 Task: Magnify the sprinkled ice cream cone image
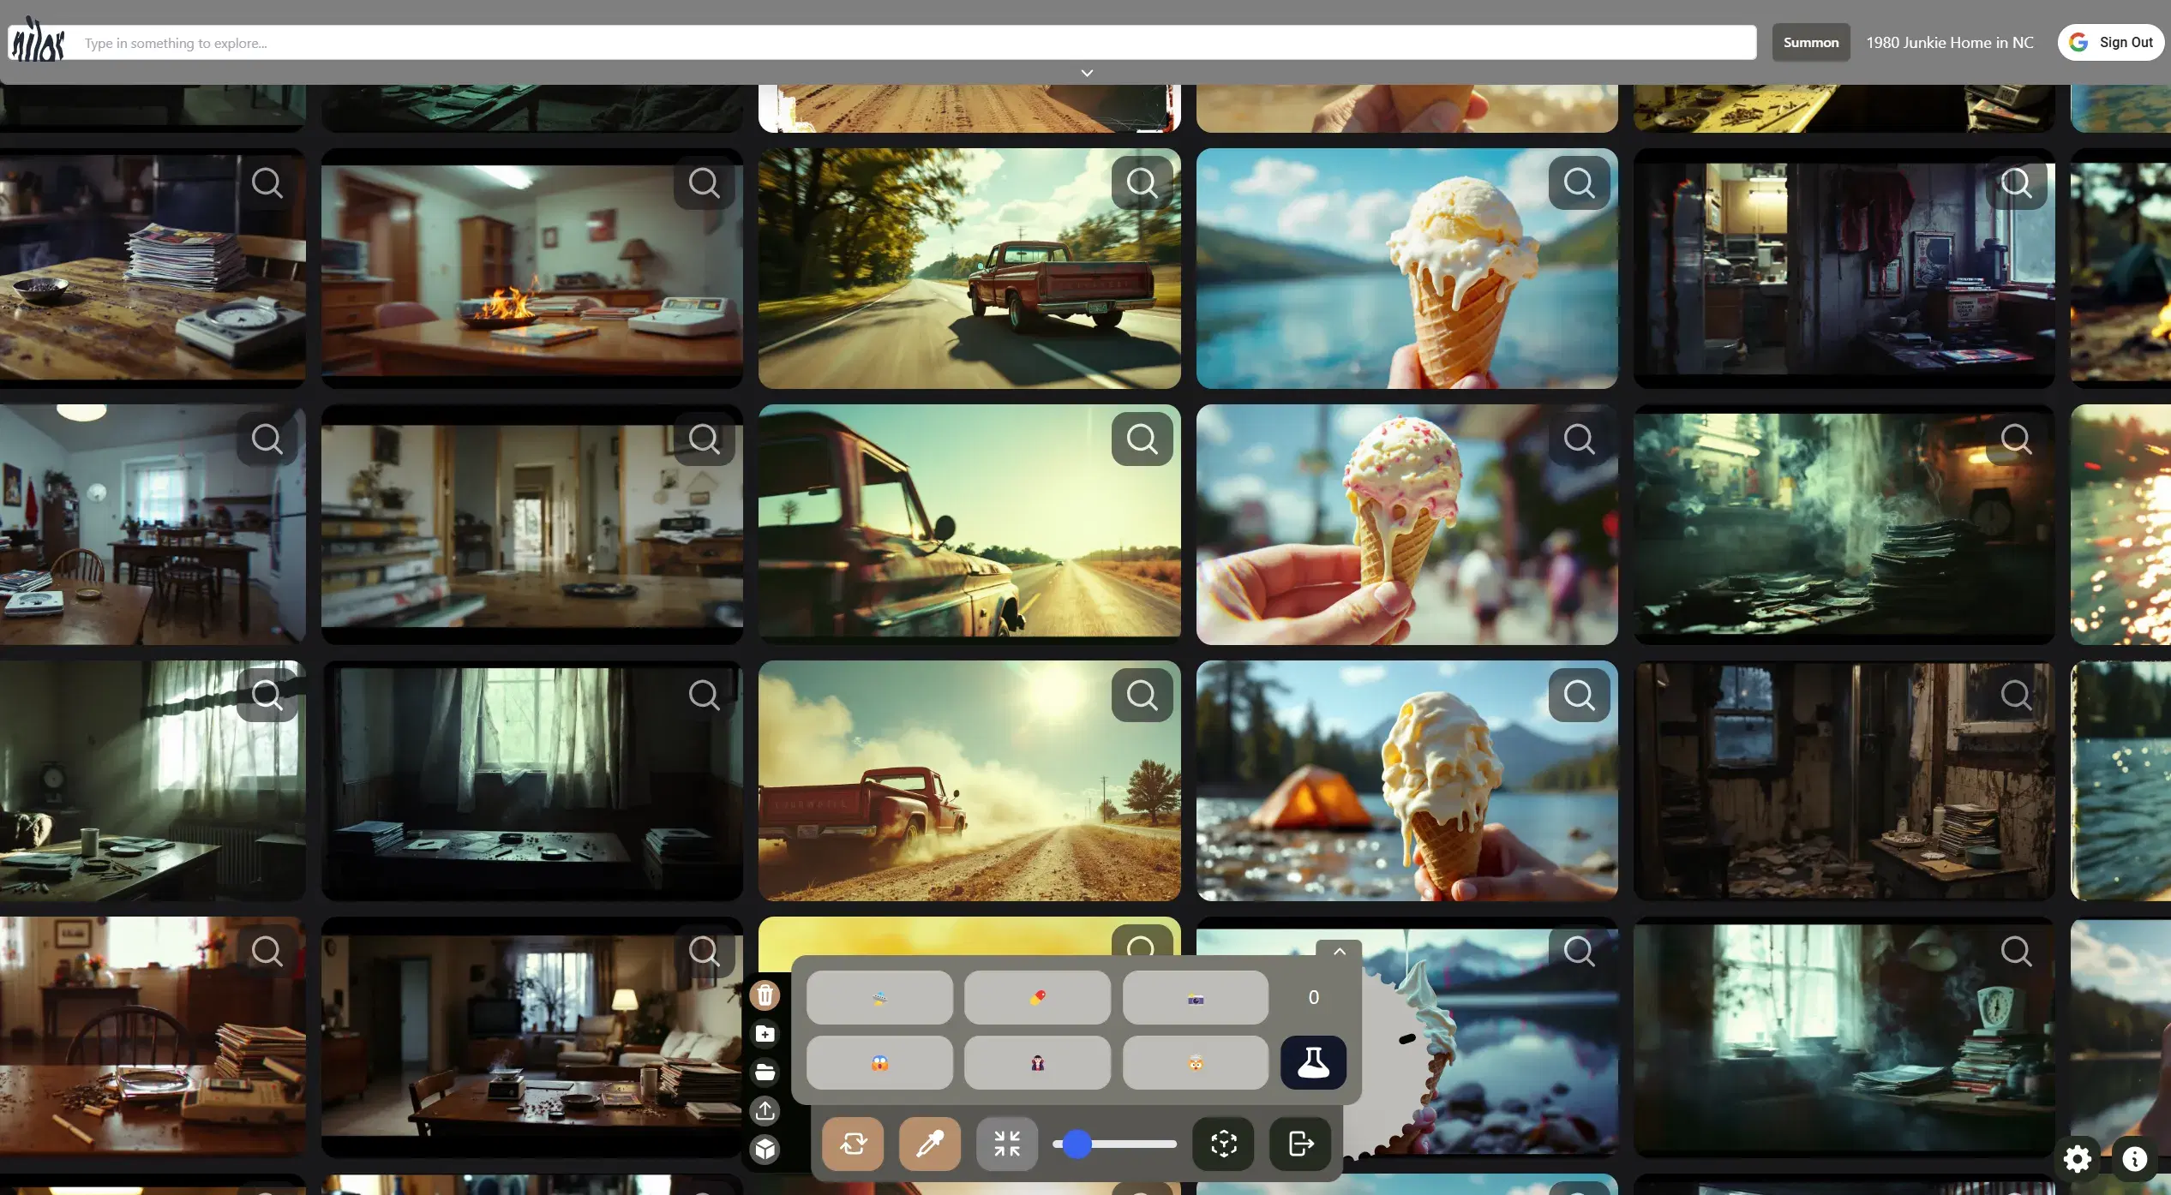pos(1579,439)
